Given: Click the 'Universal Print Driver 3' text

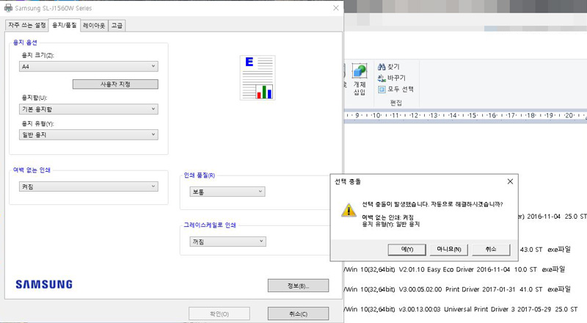Looking at the screenshot, I should pos(479,309).
